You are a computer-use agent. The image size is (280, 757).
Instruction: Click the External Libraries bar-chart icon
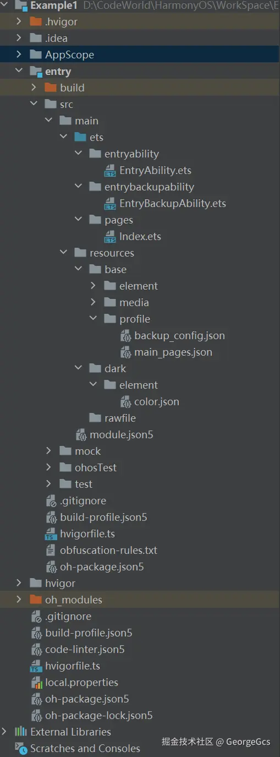click(x=21, y=732)
